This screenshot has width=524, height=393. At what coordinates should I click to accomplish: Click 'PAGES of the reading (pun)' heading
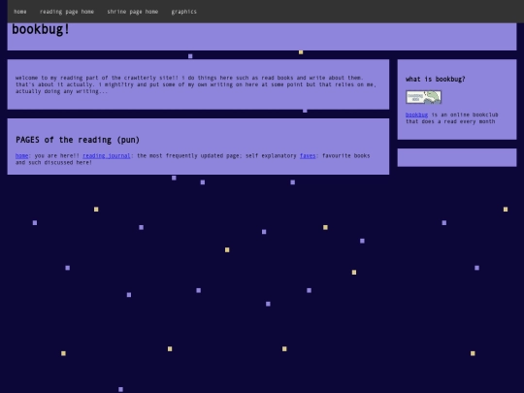pyautogui.click(x=78, y=140)
